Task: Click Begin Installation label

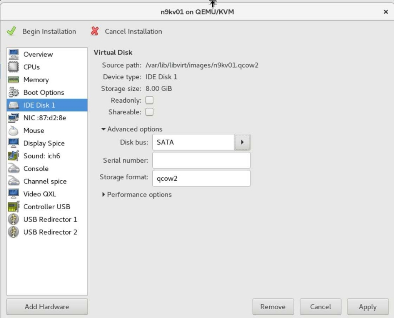Action: pyautogui.click(x=49, y=32)
